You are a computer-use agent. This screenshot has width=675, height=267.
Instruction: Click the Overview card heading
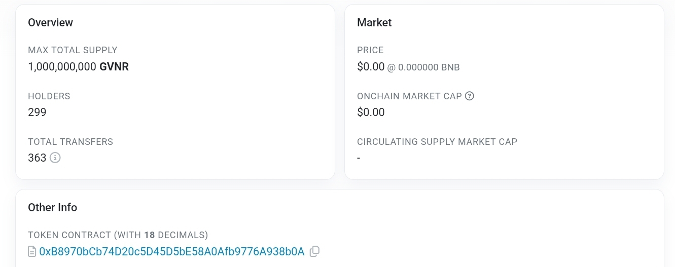click(x=50, y=22)
